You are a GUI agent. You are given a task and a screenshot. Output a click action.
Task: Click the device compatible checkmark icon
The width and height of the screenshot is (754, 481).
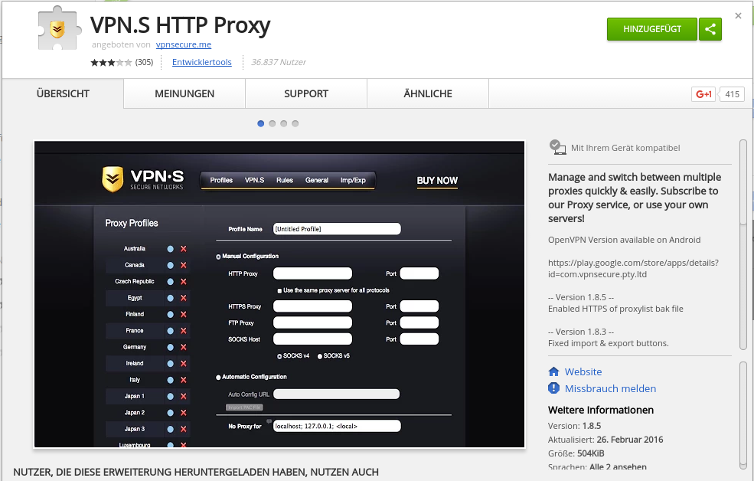pos(557,147)
